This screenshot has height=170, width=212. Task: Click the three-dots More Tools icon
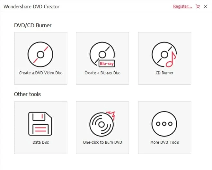point(164,124)
